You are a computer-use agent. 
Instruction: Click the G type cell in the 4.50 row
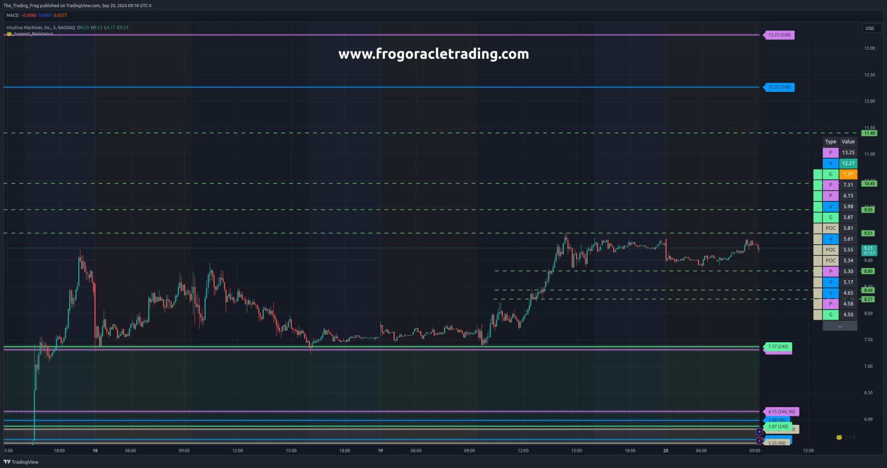pos(830,315)
